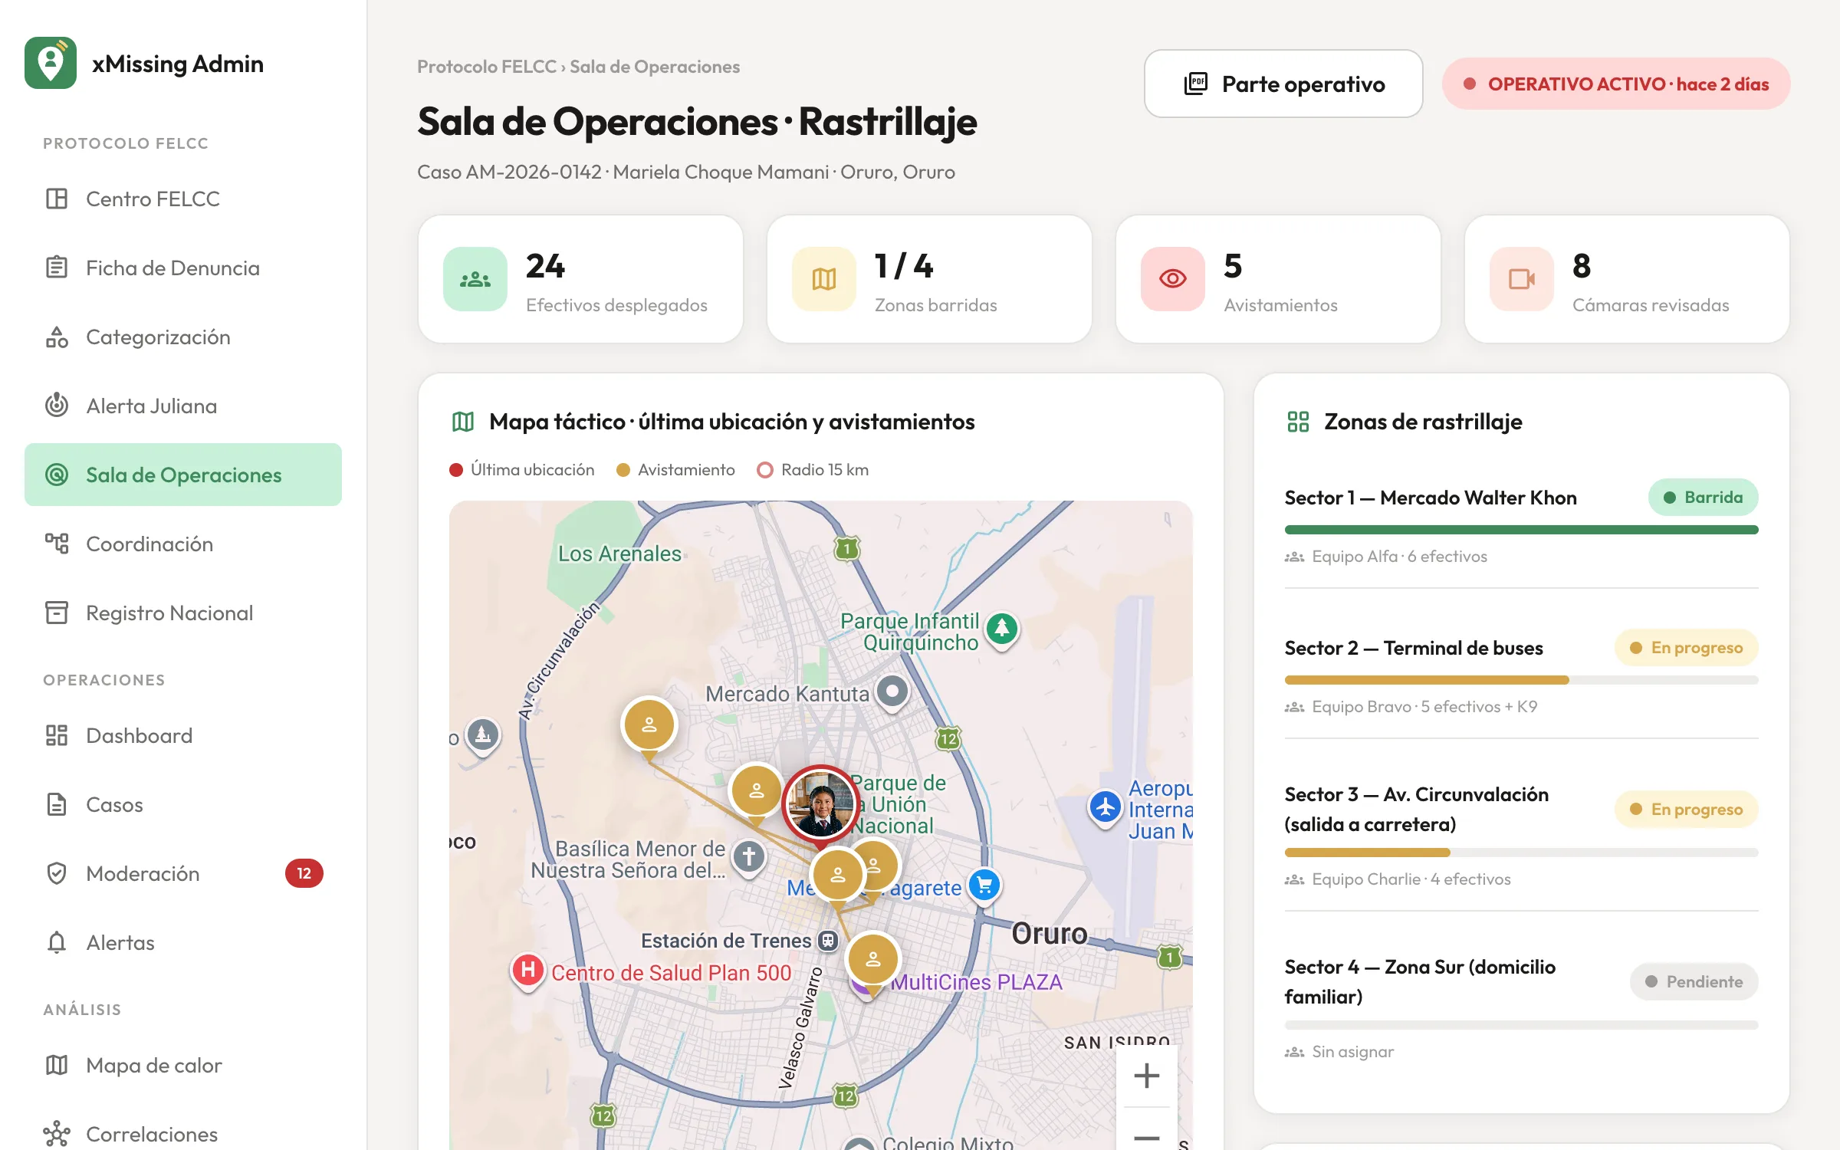
Task: Open Casos list
Action: click(183, 804)
